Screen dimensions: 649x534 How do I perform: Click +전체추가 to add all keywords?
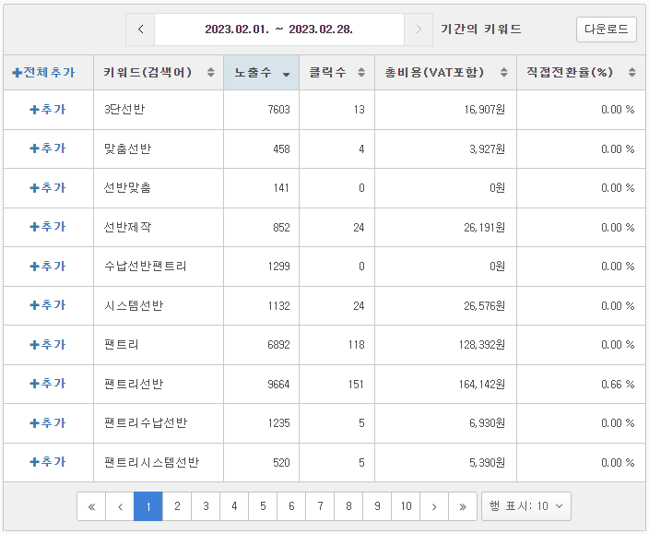point(44,73)
